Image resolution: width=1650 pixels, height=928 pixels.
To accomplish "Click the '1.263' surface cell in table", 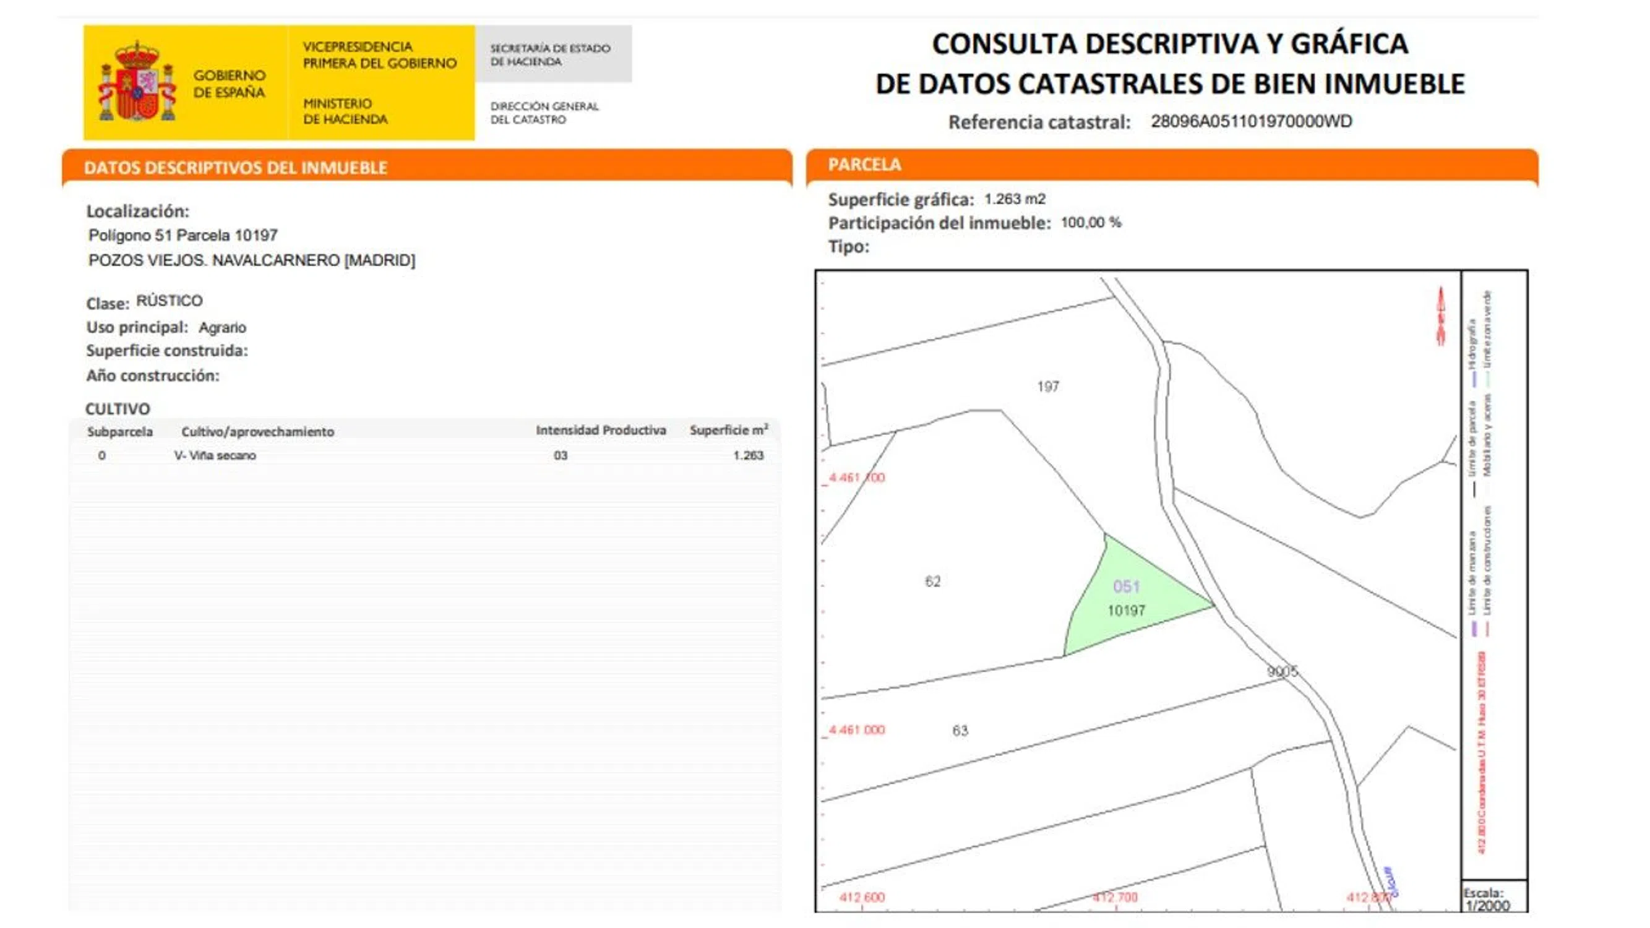I will click(x=748, y=455).
